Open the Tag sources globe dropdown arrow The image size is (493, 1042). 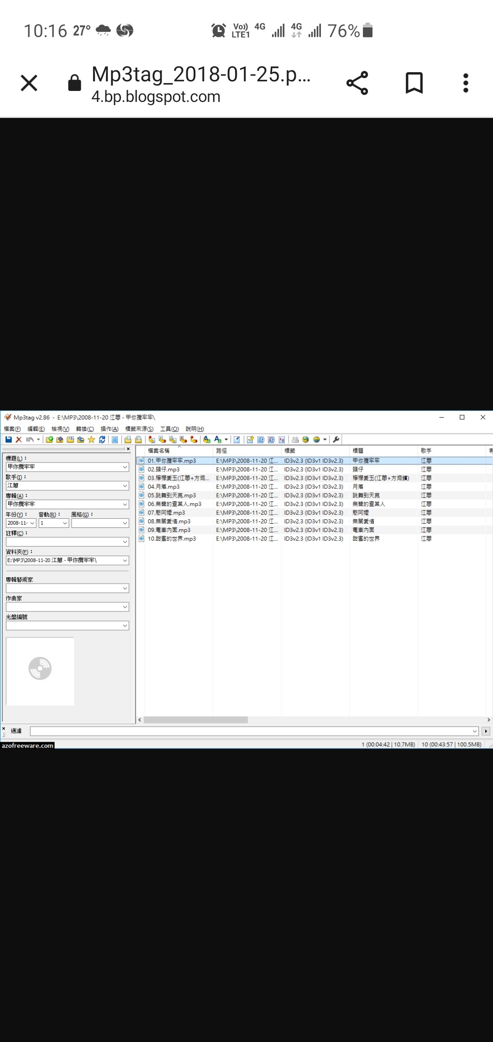(x=325, y=440)
